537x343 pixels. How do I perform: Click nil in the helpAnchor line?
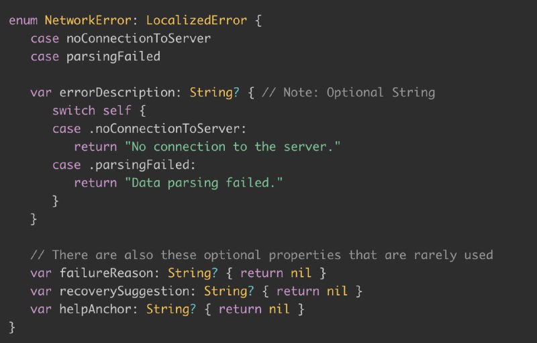pyautogui.click(x=279, y=309)
